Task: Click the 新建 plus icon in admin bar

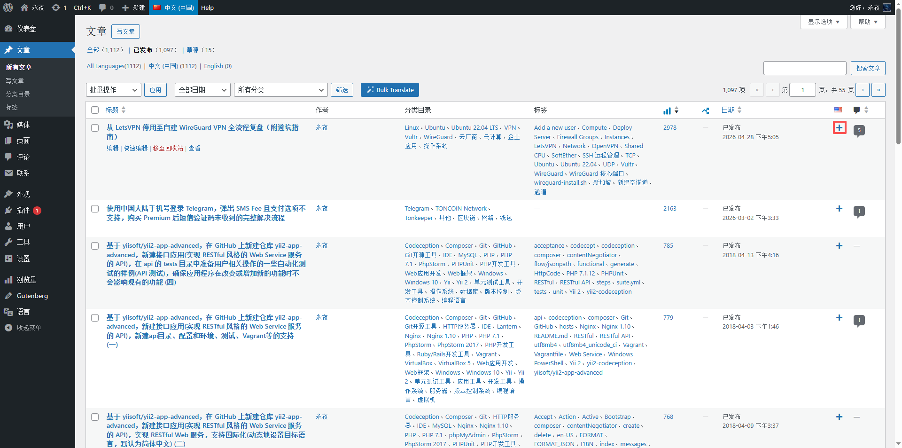Action: [x=125, y=8]
